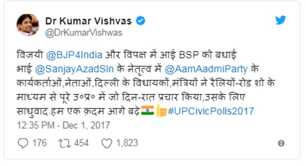Click the blue verified badge
This screenshot has width=306, height=166.
coord(140,21)
